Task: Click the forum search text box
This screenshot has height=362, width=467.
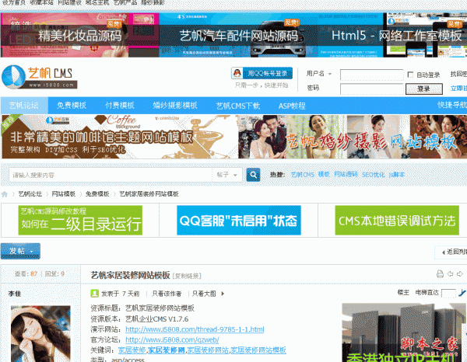Action: (111, 175)
